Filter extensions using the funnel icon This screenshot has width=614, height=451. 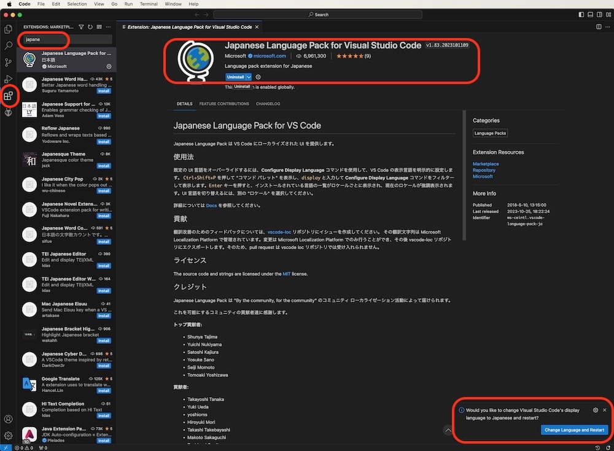[82, 27]
